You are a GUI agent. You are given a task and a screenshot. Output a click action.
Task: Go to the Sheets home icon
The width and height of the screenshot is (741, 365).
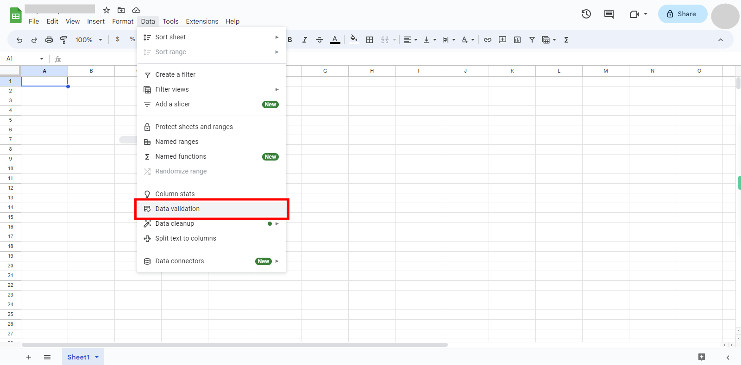click(16, 15)
